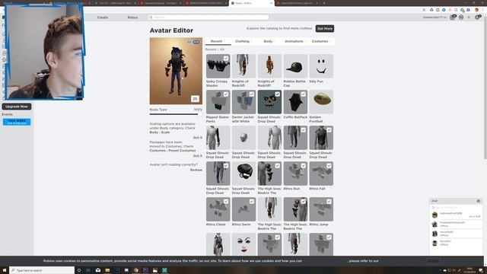The width and height of the screenshot is (487, 274).
Task: Open the Create page in Roblox navbar
Action: [x=103, y=18]
